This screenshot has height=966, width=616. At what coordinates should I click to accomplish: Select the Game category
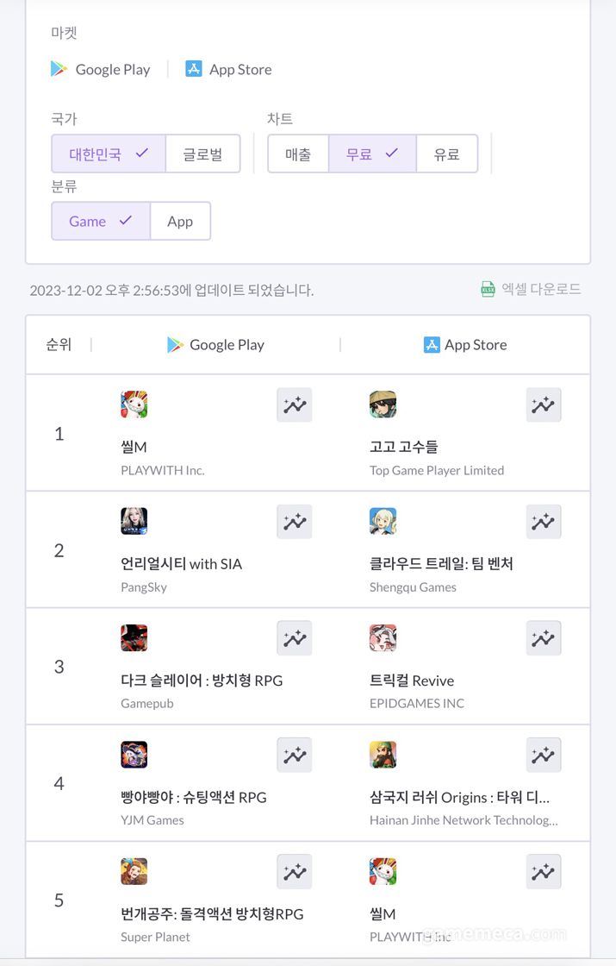pos(101,222)
